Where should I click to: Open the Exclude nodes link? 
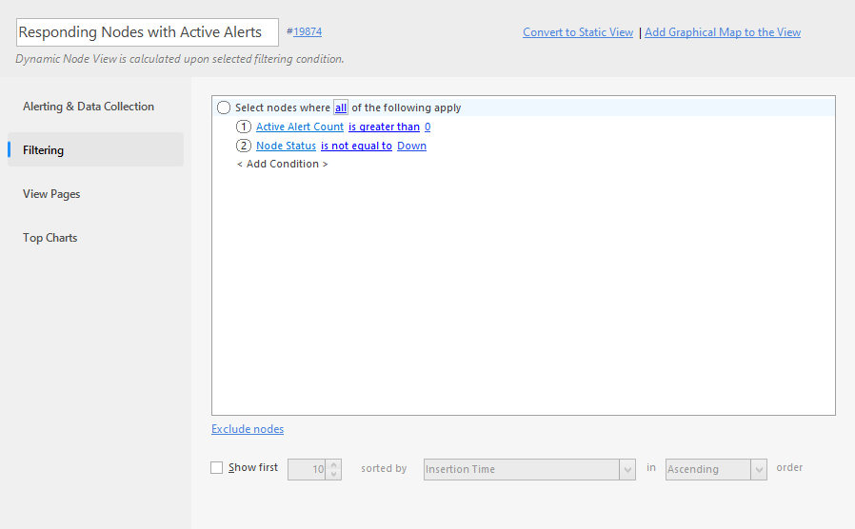248,429
